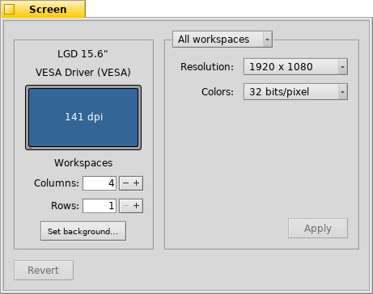Increase workspace columns with plus button

point(137,183)
